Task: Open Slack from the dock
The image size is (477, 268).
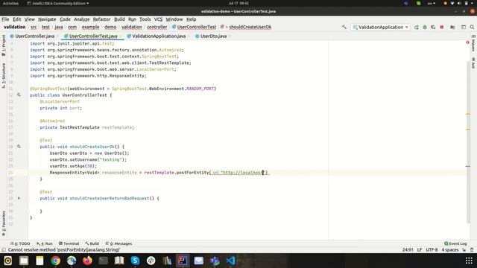Action: [x=151, y=261]
